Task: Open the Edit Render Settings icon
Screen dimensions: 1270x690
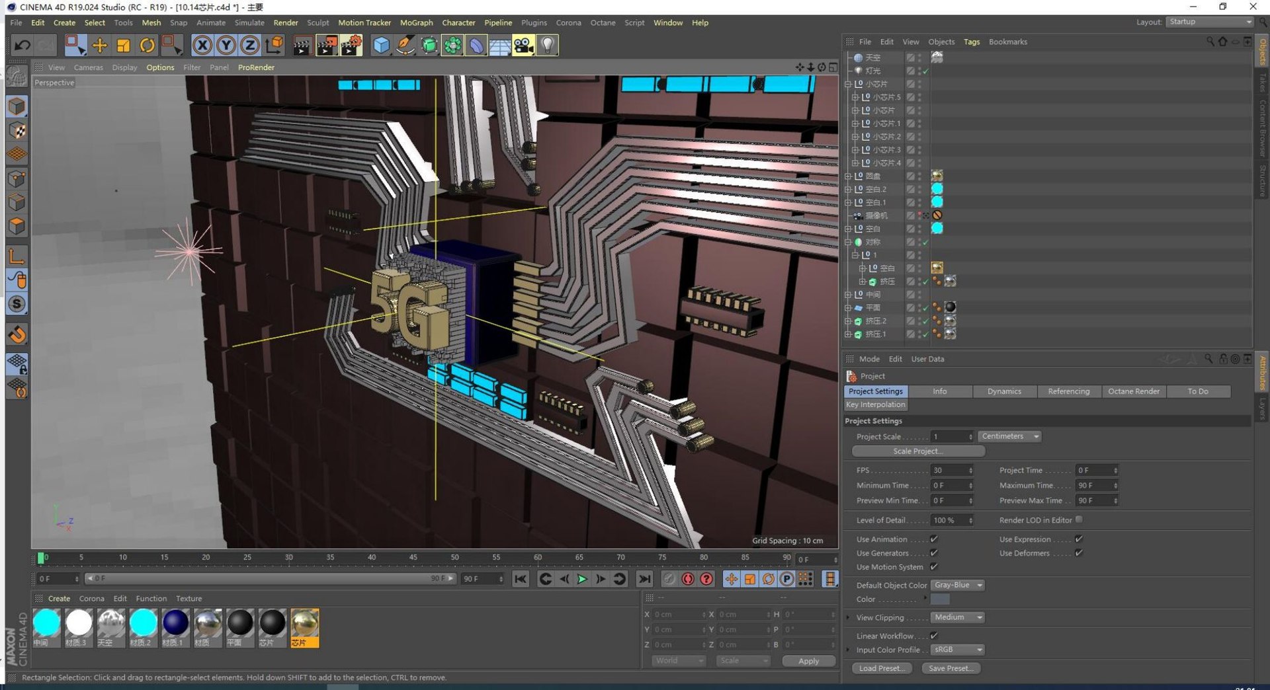Action: click(x=351, y=45)
